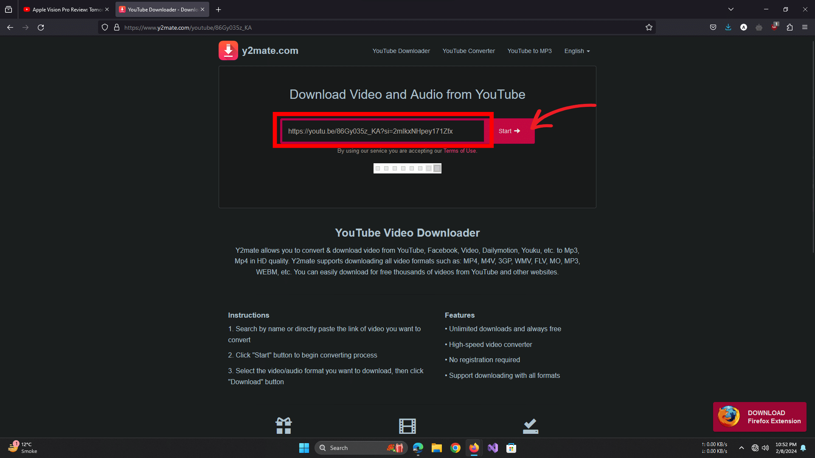Image resolution: width=815 pixels, height=458 pixels.
Task: Open uBlock Origin extension icon
Action: click(774, 27)
